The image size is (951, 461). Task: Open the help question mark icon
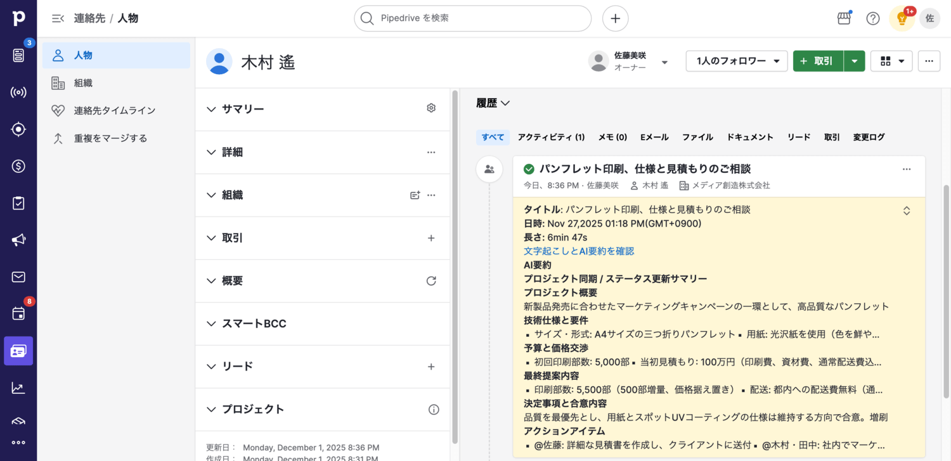click(x=873, y=18)
